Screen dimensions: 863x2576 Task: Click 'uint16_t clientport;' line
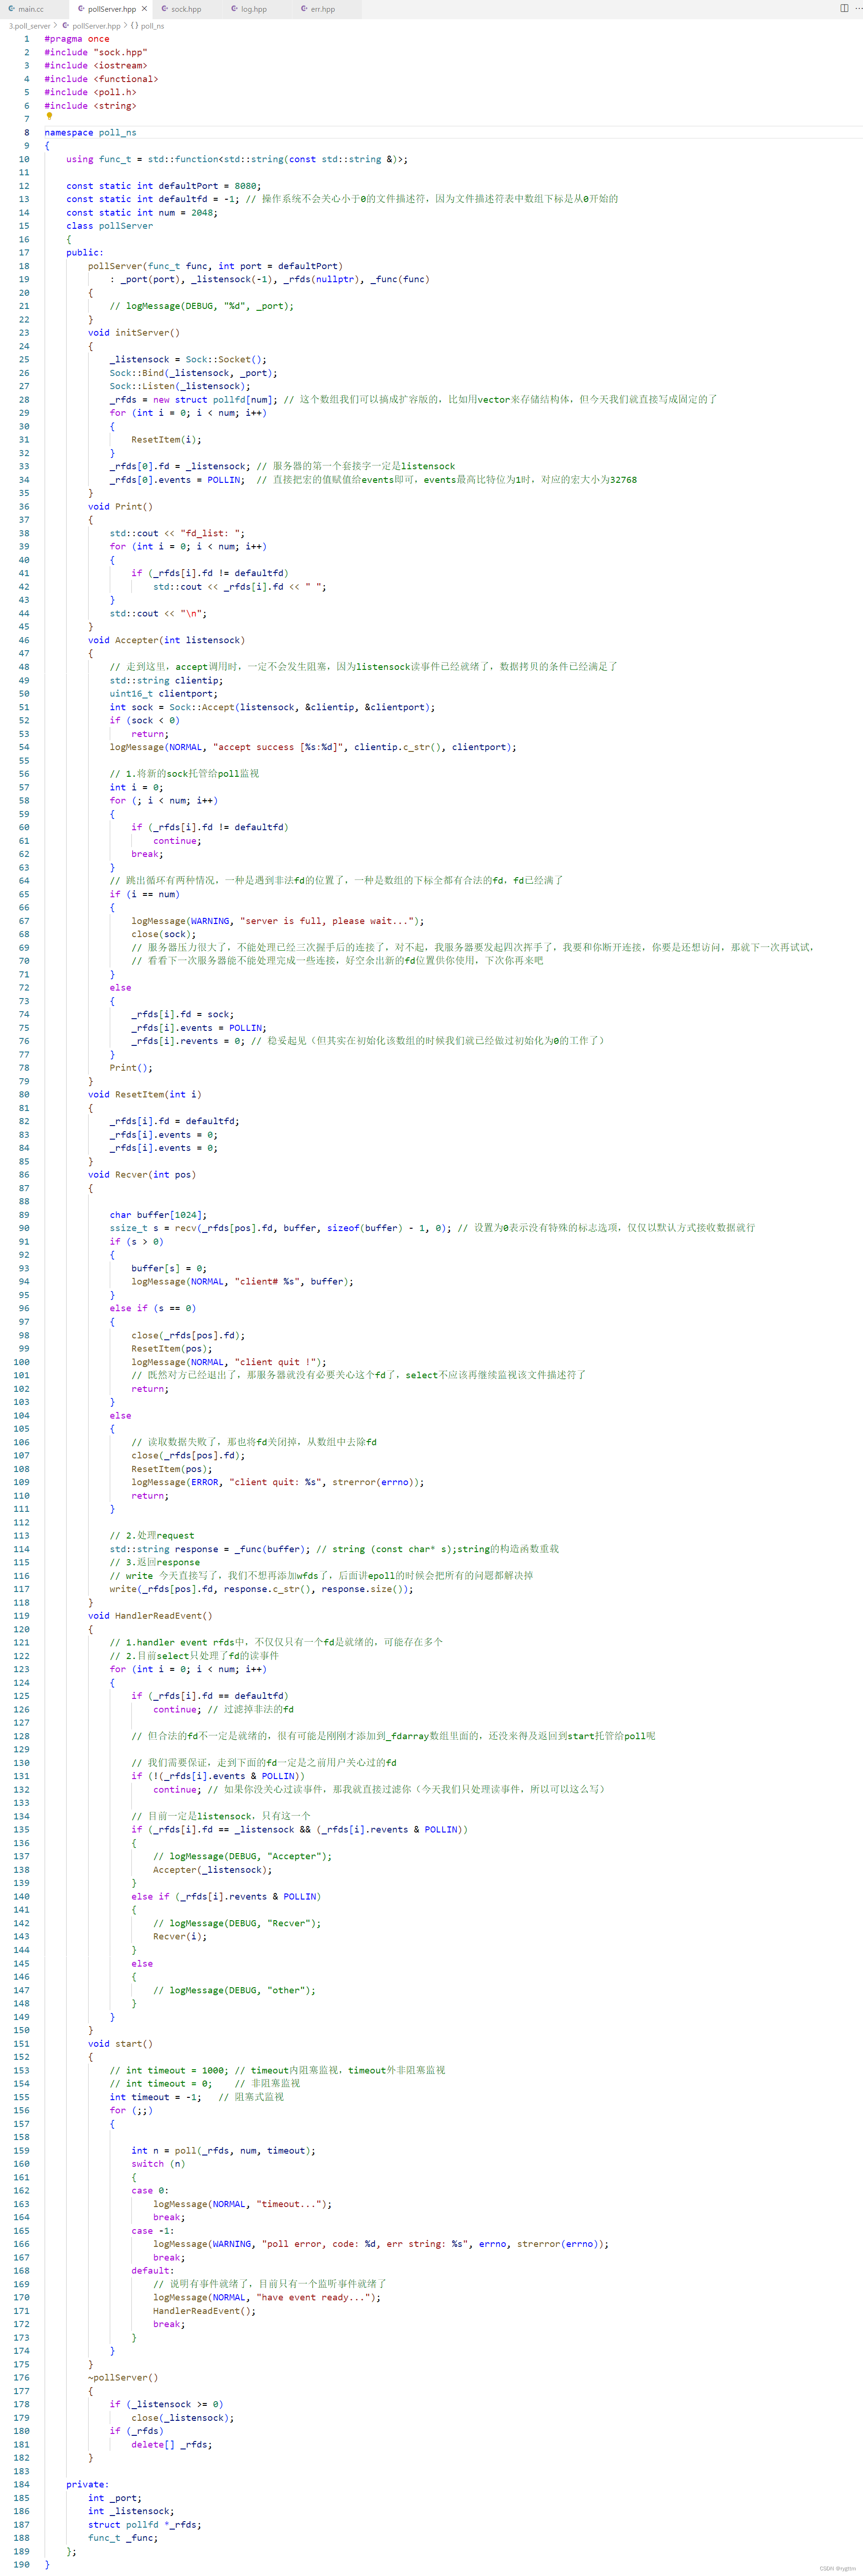[164, 694]
